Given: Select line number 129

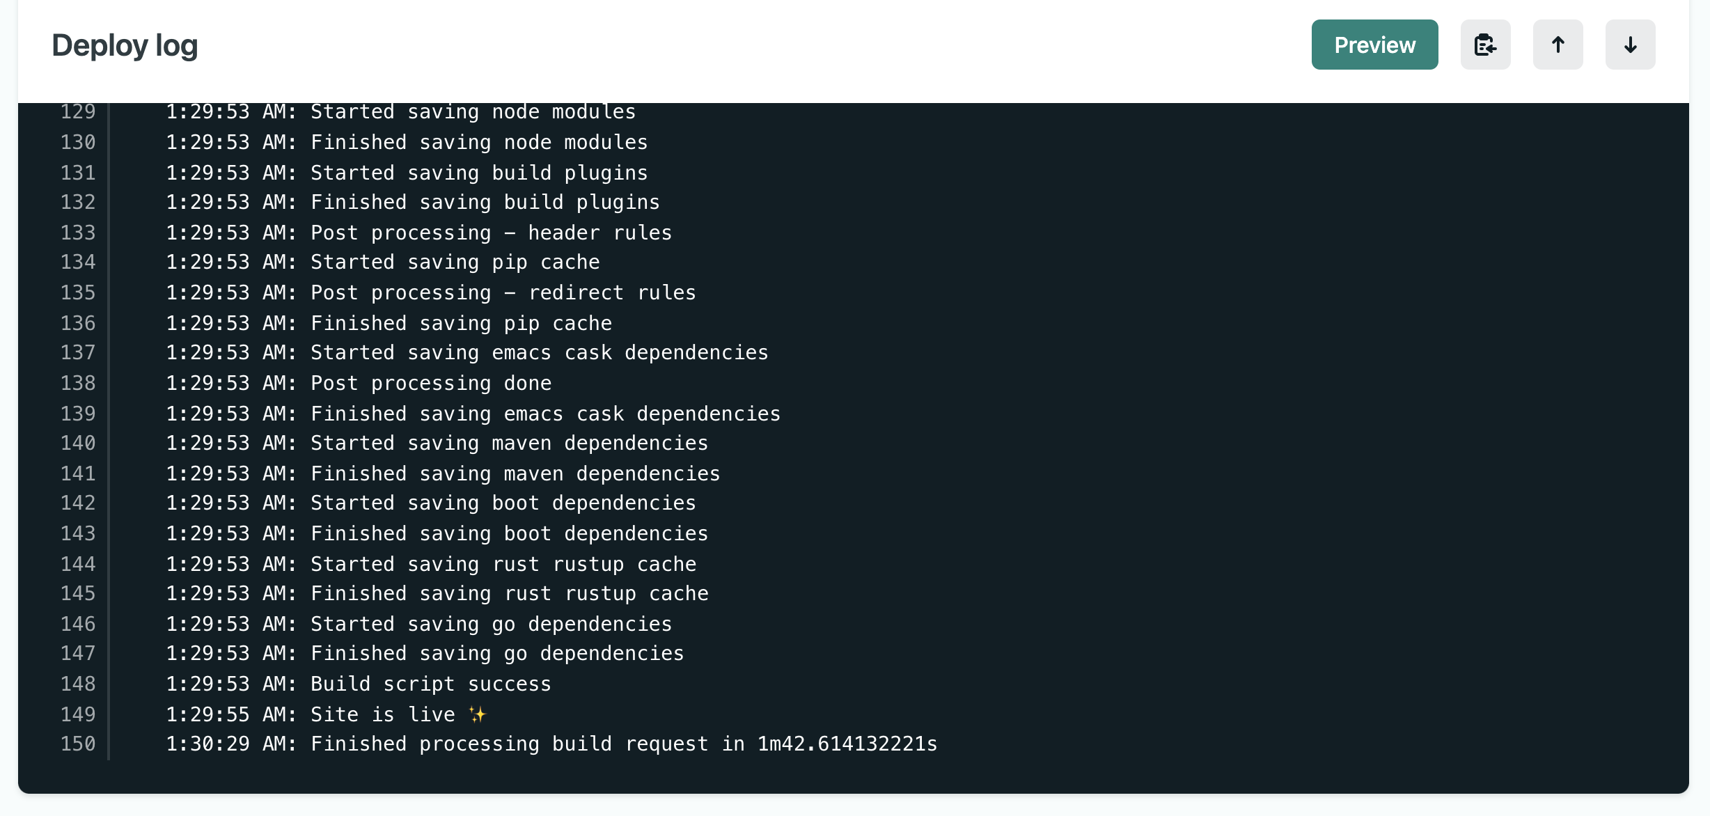Looking at the screenshot, I should [x=78, y=112].
